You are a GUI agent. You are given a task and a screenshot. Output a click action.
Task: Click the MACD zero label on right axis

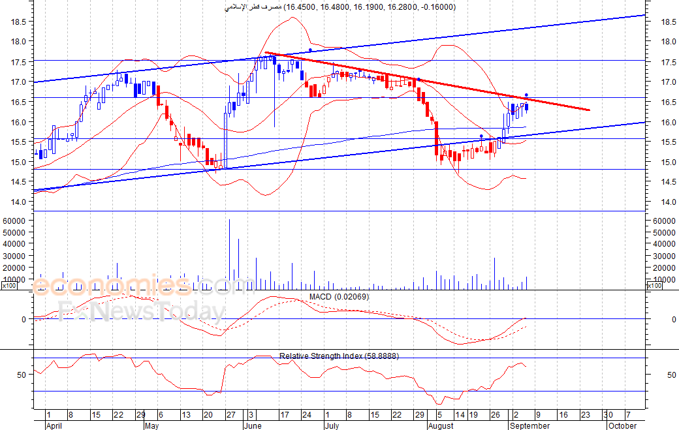tap(674, 319)
